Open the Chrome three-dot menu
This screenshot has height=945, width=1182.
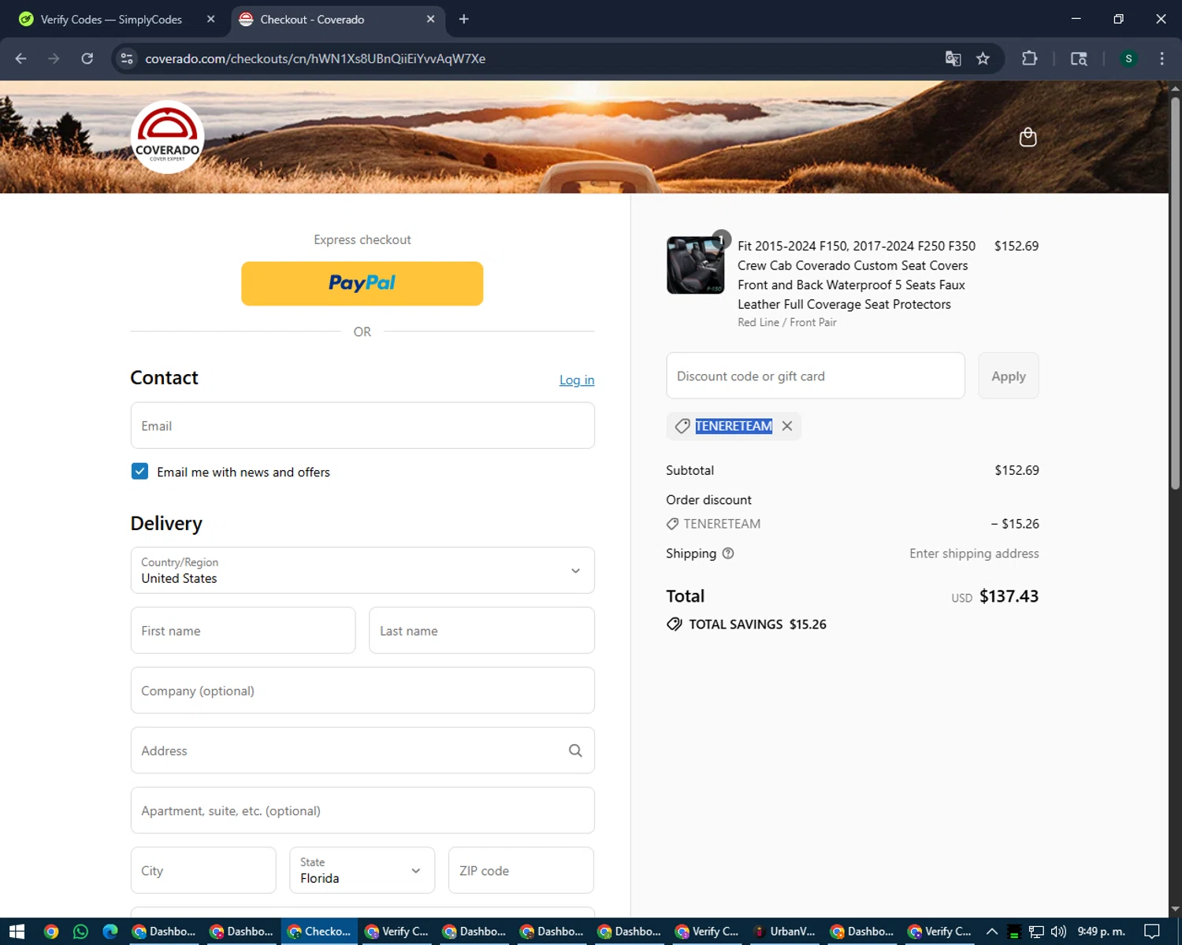(x=1162, y=58)
